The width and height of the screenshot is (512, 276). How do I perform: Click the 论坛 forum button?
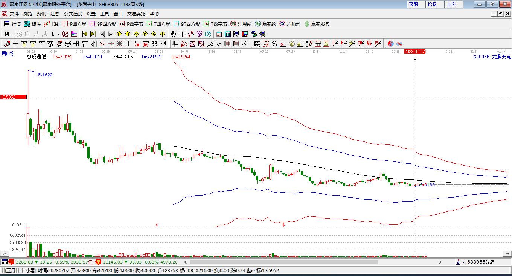[x=432, y=4]
